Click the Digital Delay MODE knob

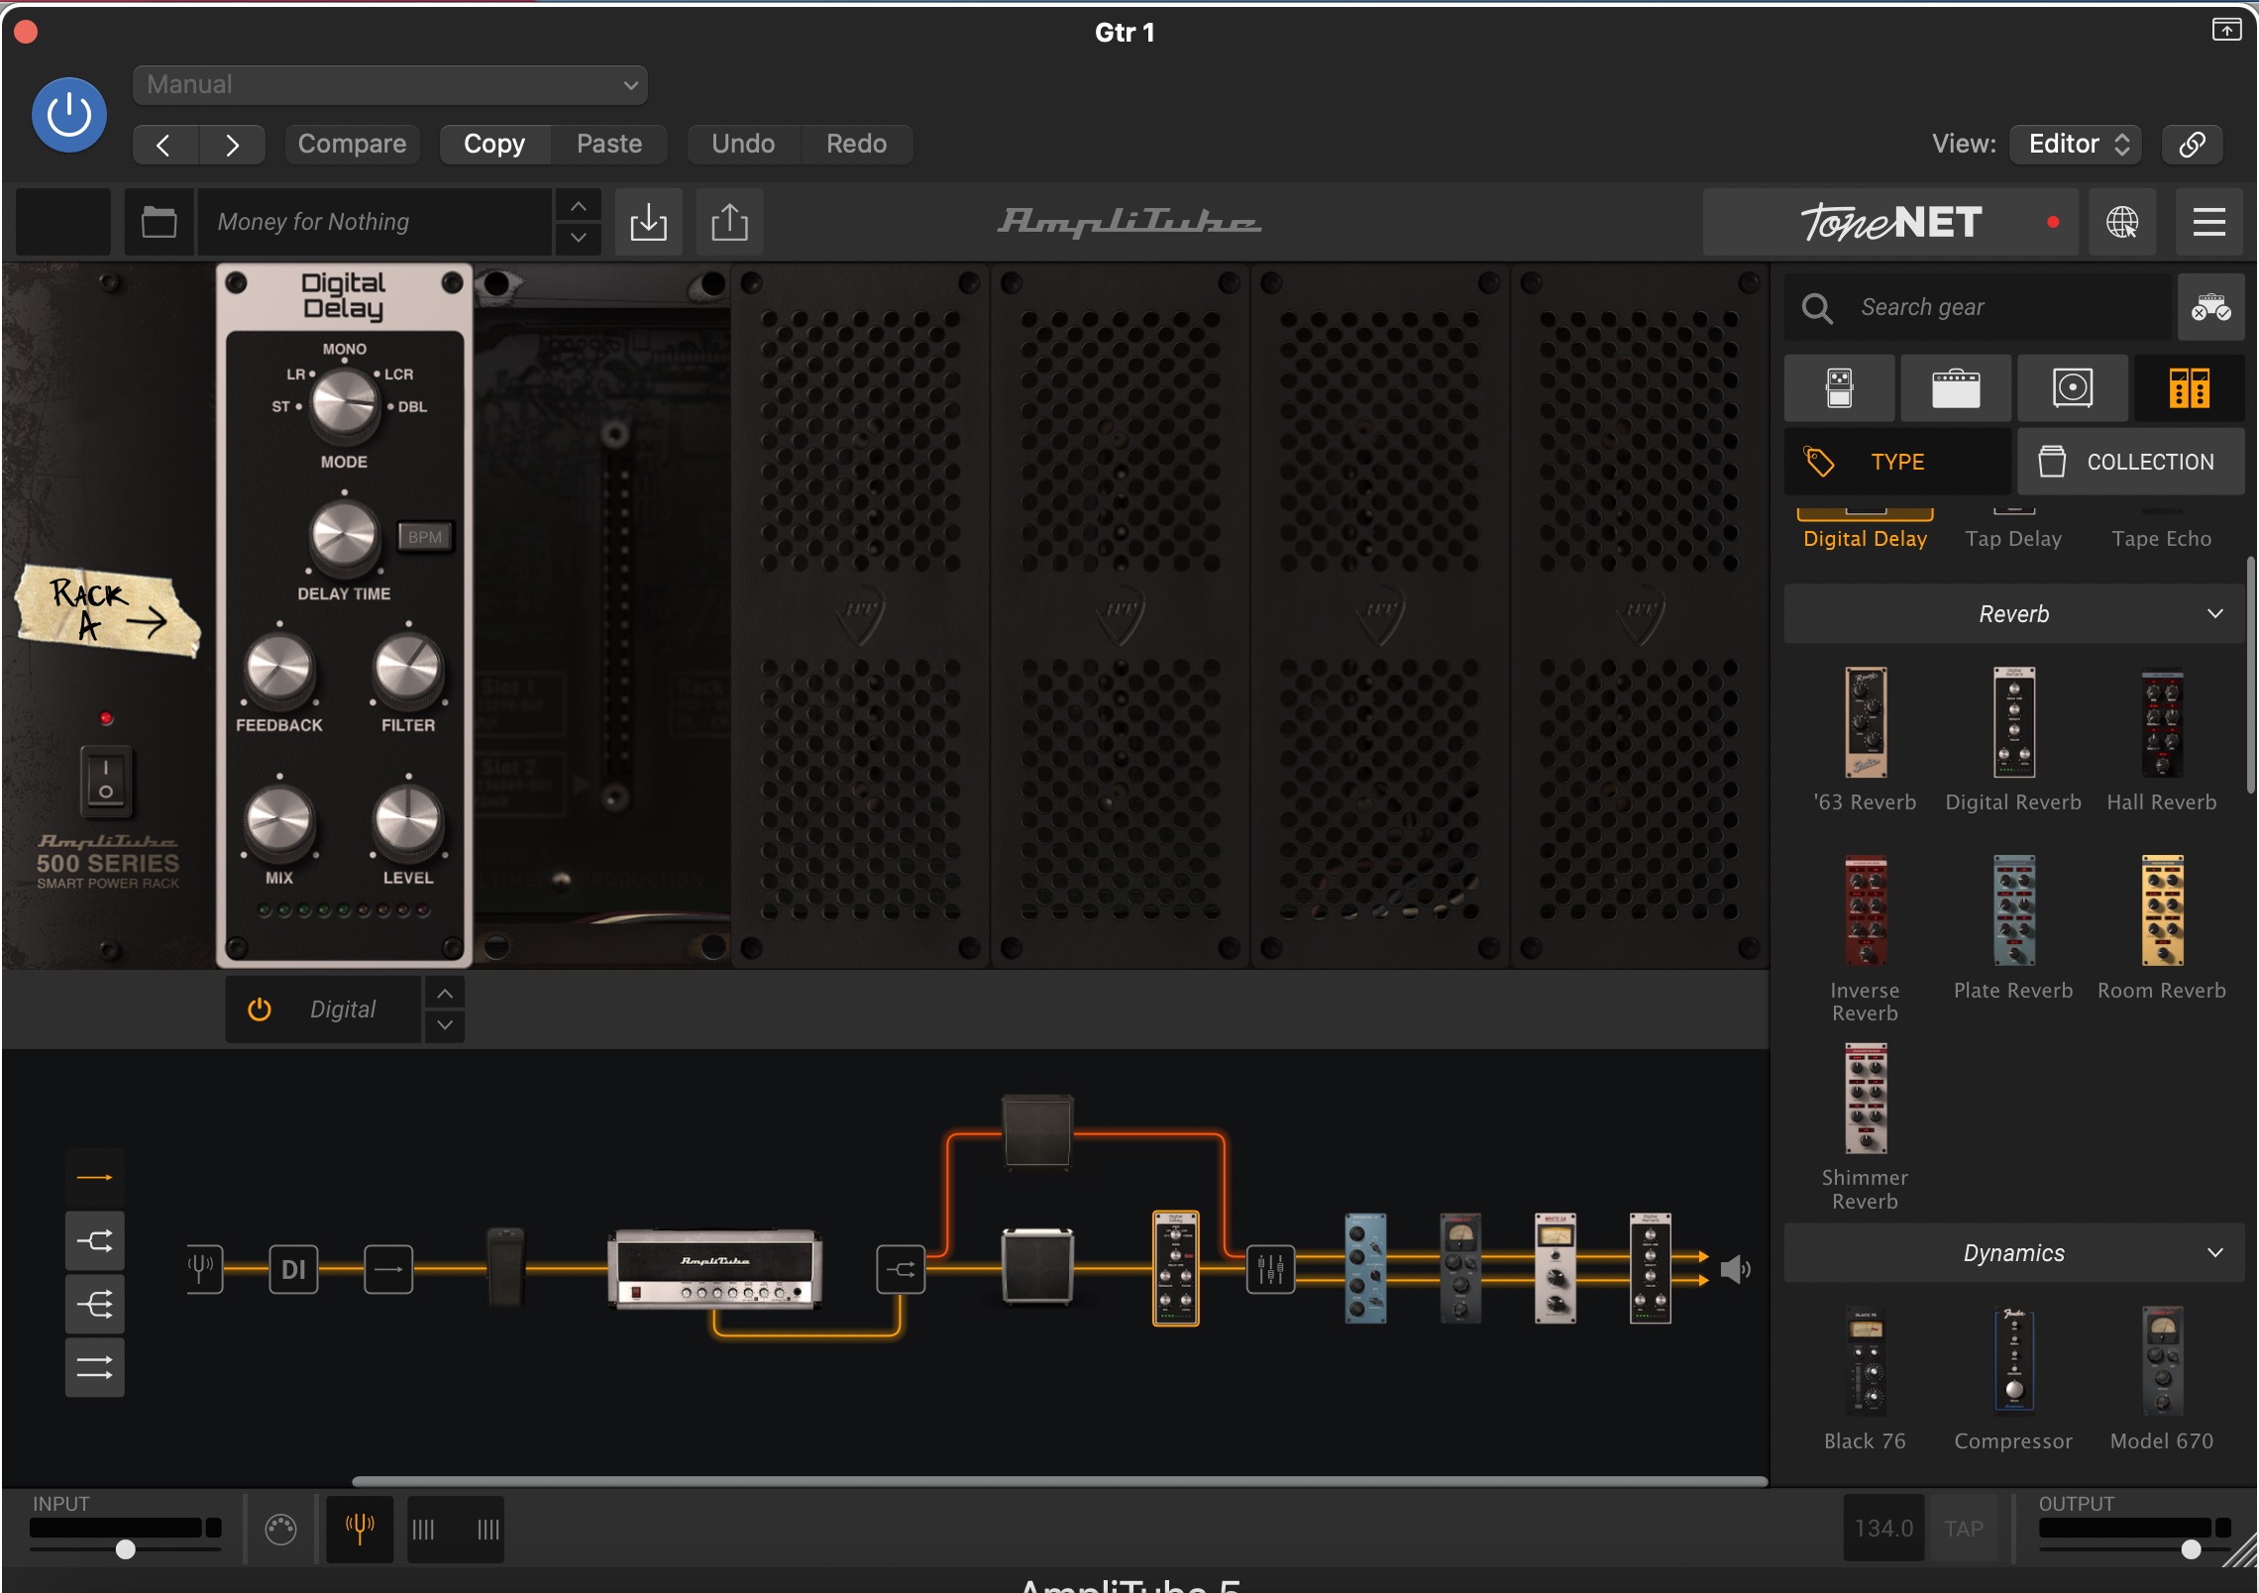[345, 404]
